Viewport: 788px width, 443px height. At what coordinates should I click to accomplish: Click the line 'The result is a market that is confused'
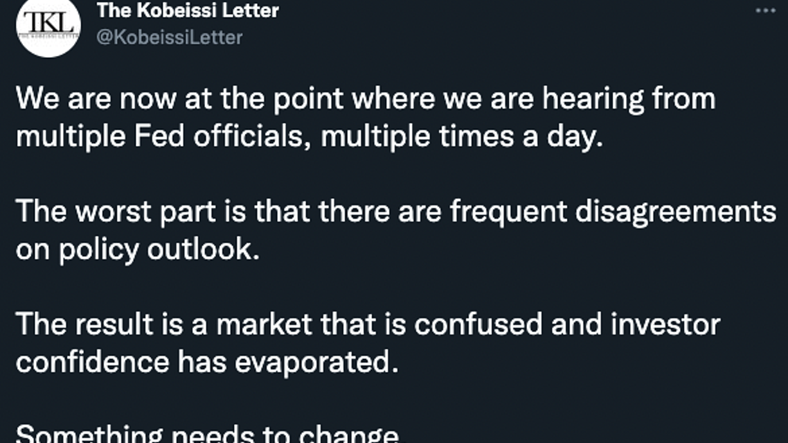point(368,325)
